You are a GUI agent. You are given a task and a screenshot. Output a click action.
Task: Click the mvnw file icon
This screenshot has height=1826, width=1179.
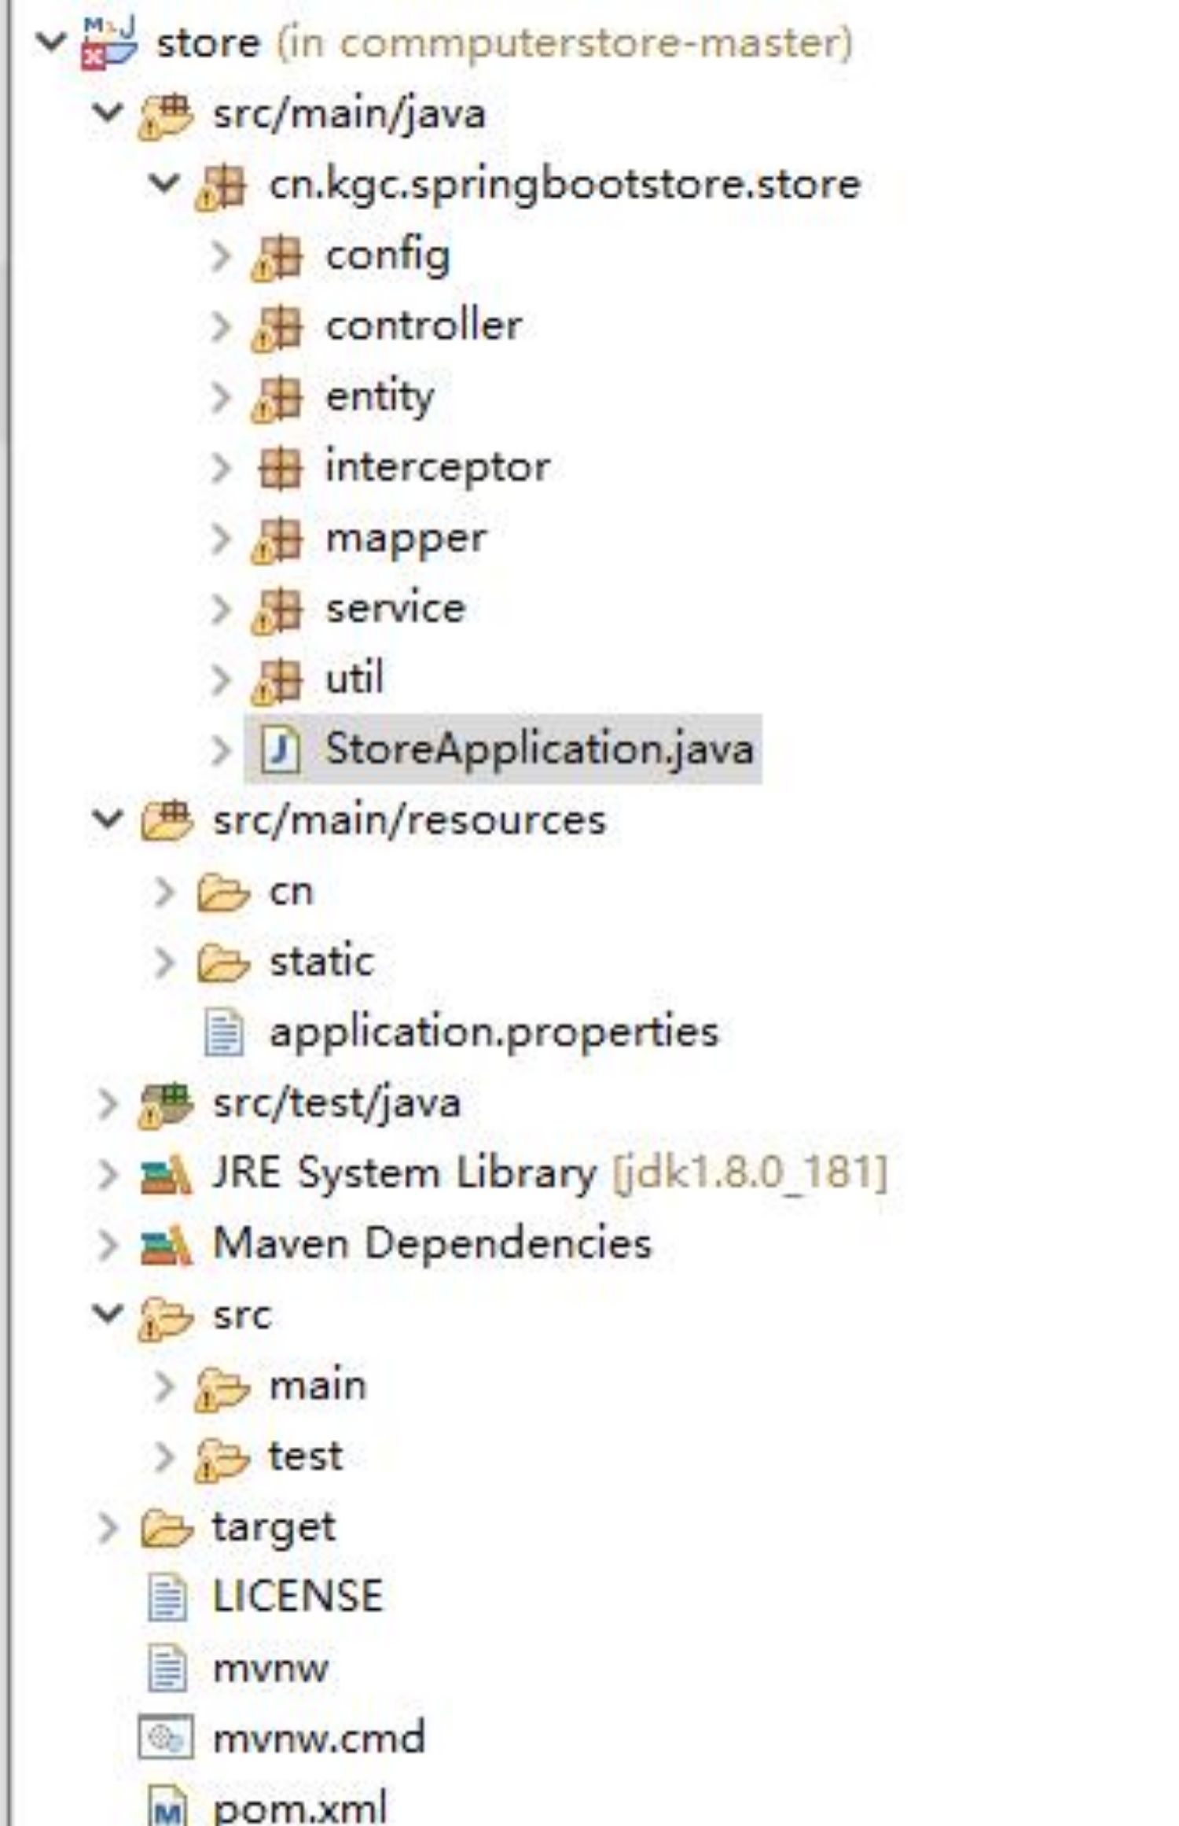point(167,1669)
